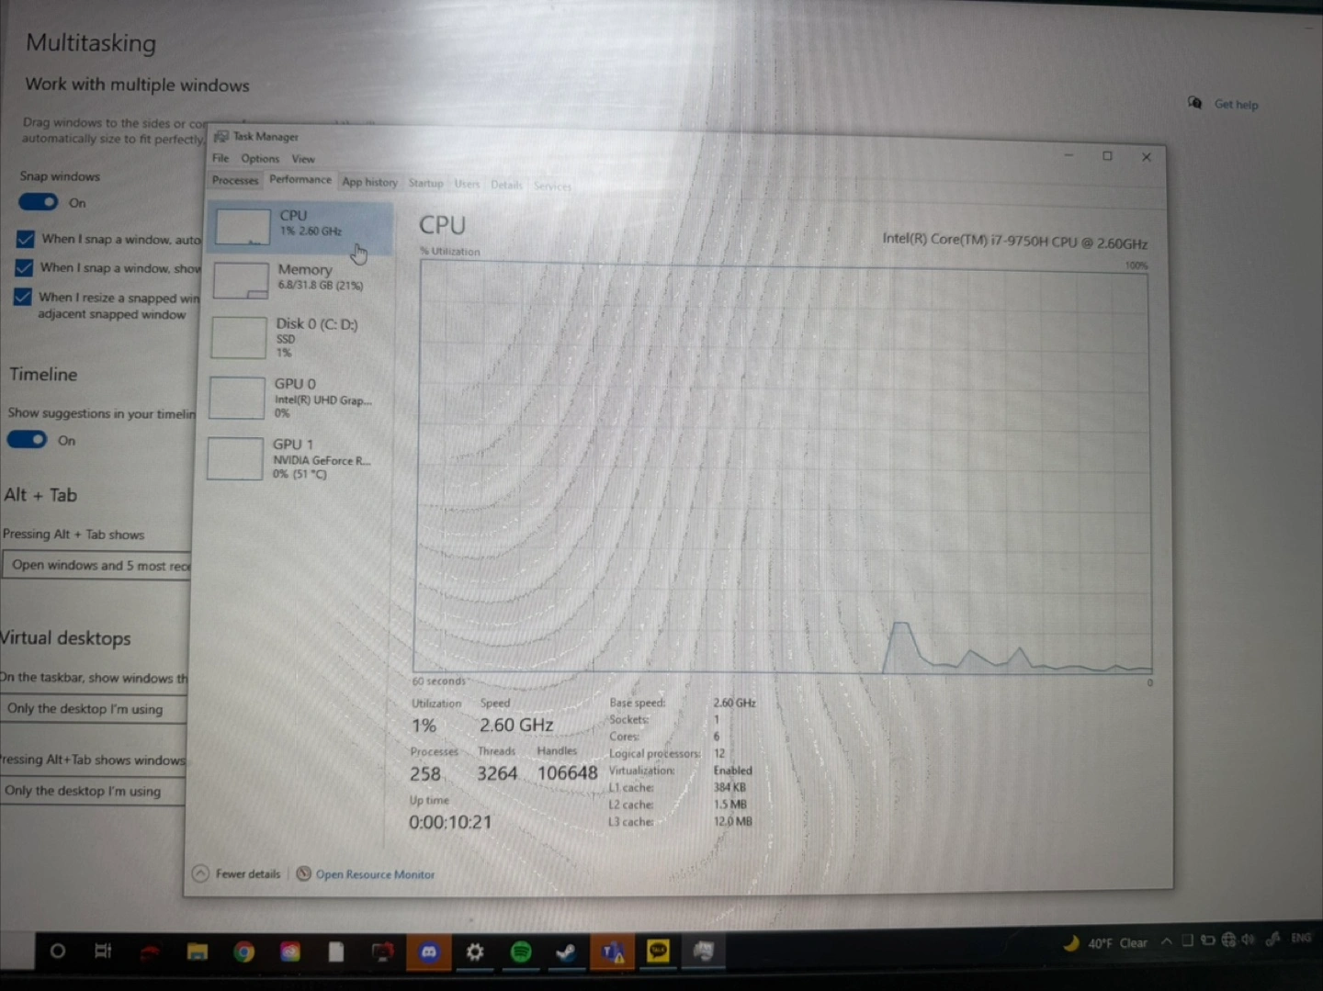The width and height of the screenshot is (1323, 991).
Task: Switch to the App history tab
Action: 369,182
